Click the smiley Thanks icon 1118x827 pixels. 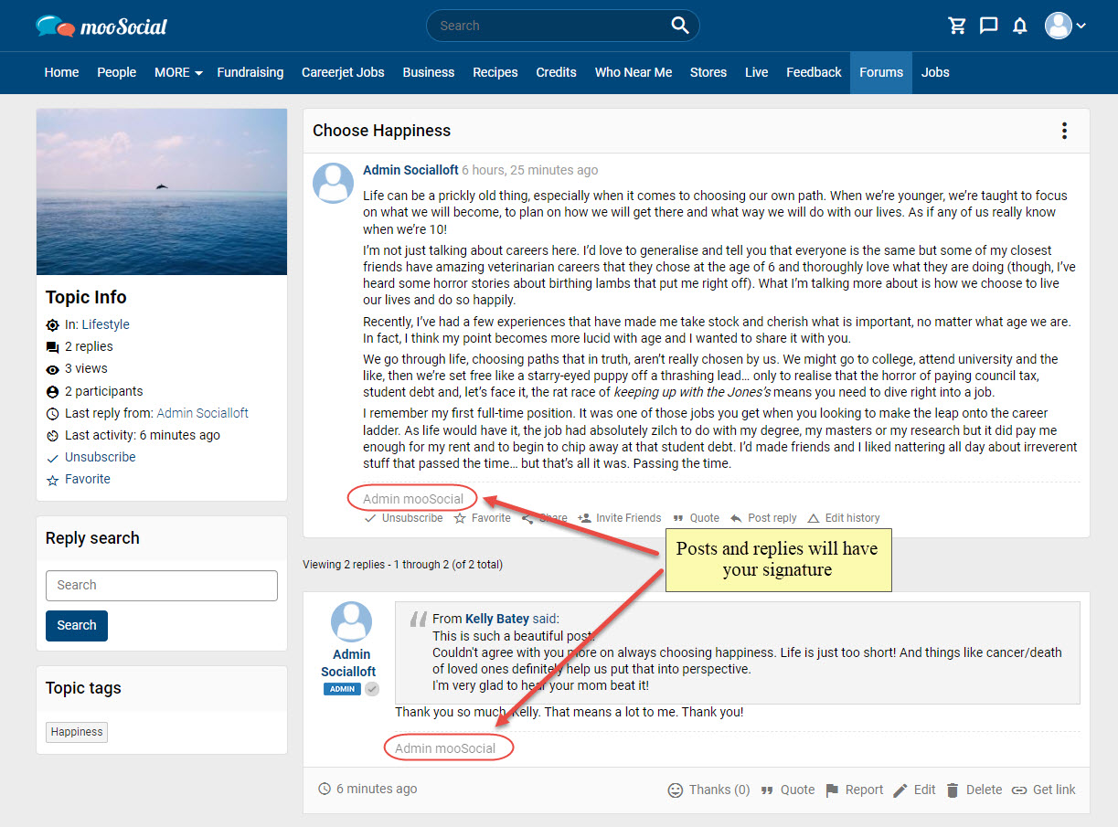676,790
